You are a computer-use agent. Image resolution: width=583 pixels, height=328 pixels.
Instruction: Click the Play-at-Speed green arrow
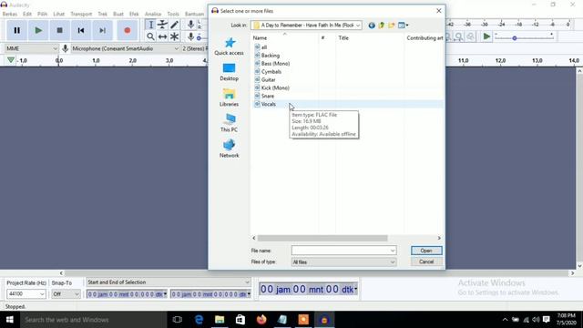coord(486,36)
